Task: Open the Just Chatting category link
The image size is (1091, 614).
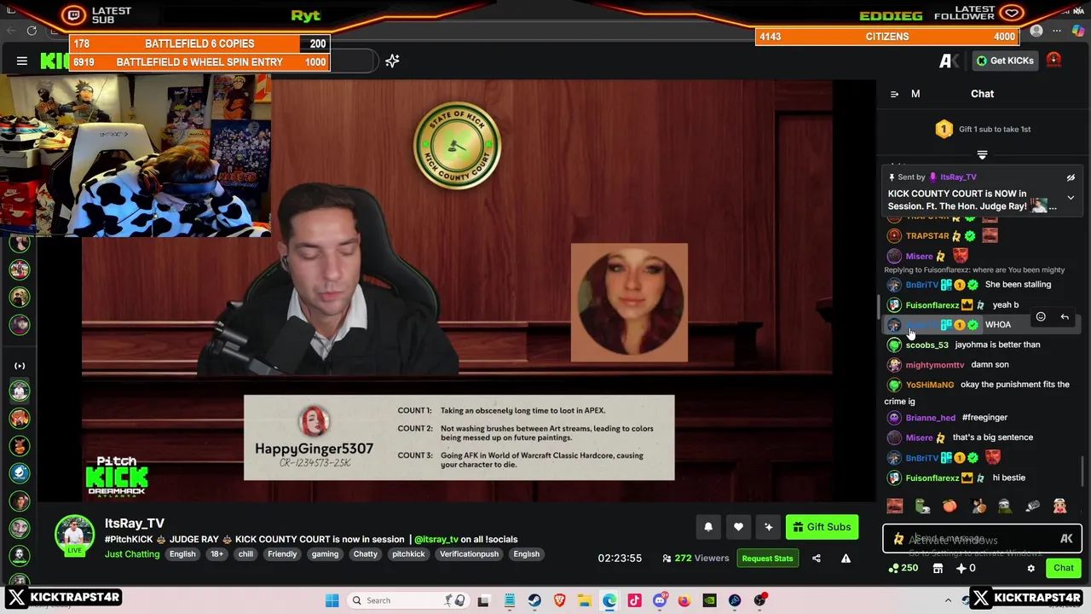Action: [x=132, y=554]
